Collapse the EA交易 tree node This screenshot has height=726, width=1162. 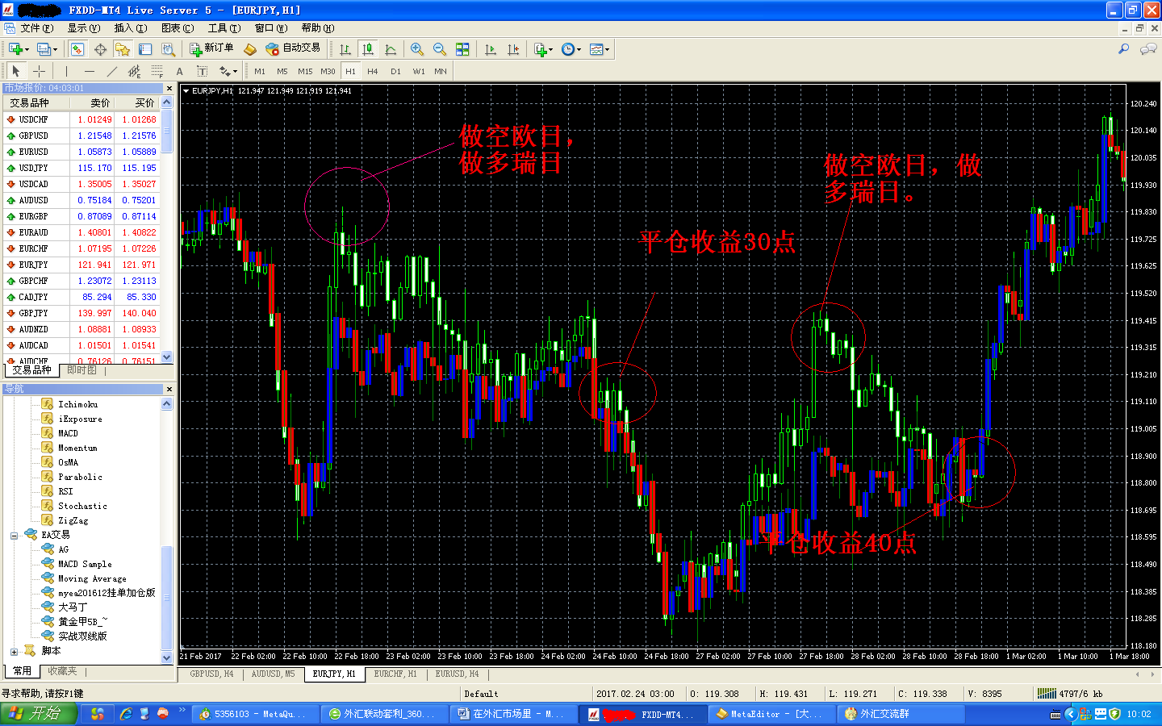(x=14, y=535)
